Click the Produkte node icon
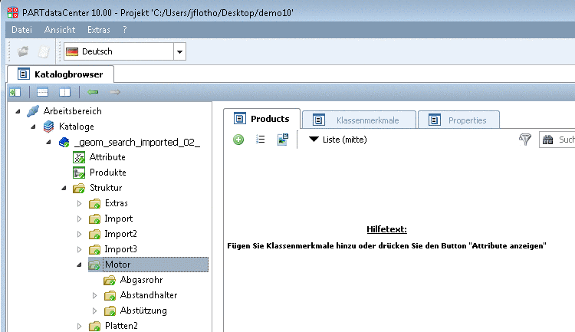The height and width of the screenshot is (332, 575). point(79,173)
